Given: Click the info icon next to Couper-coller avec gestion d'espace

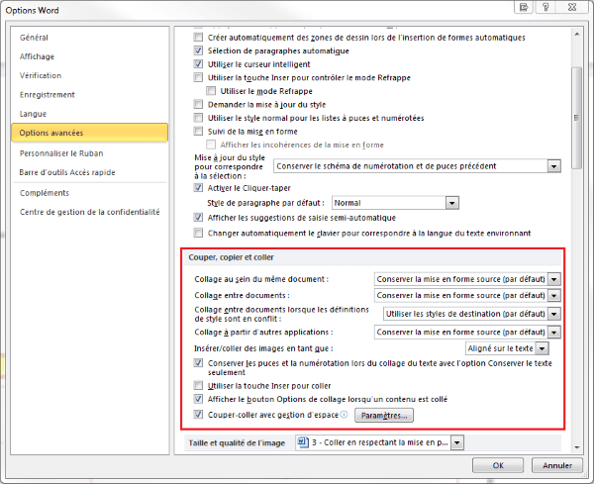Looking at the screenshot, I should 344,415.
